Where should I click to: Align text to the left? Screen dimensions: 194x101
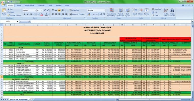[x=53, y=14]
